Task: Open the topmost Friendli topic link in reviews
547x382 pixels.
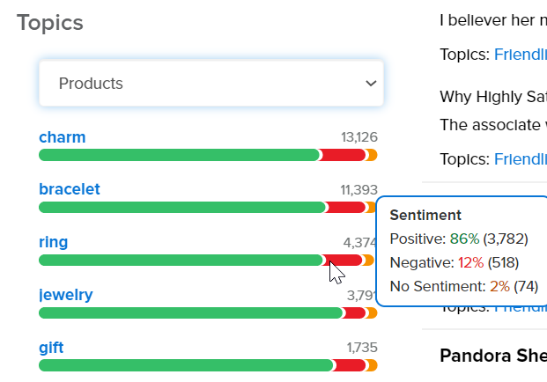Action: pos(520,55)
